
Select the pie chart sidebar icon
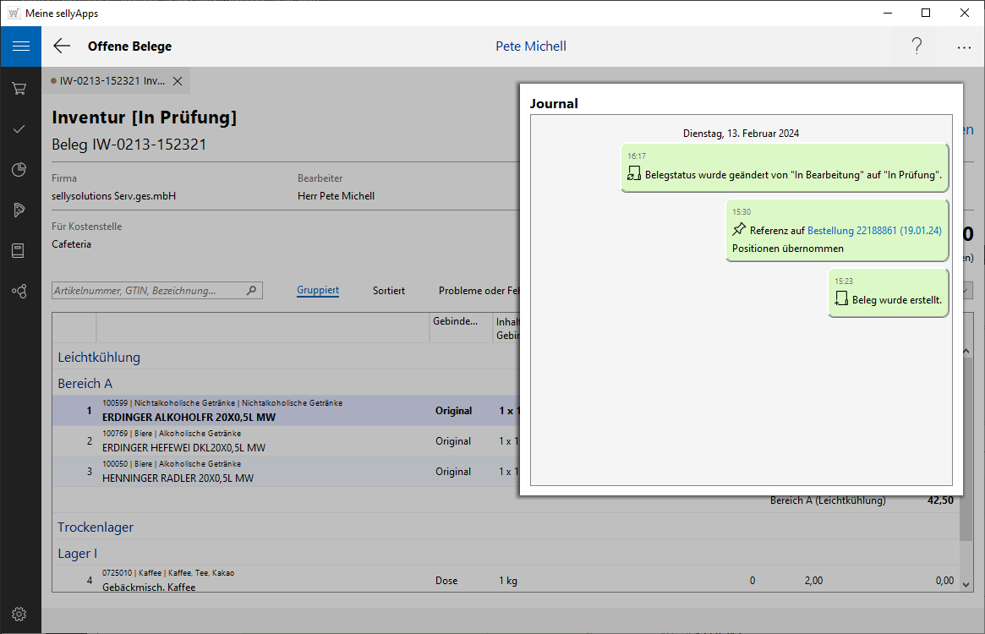coord(19,170)
